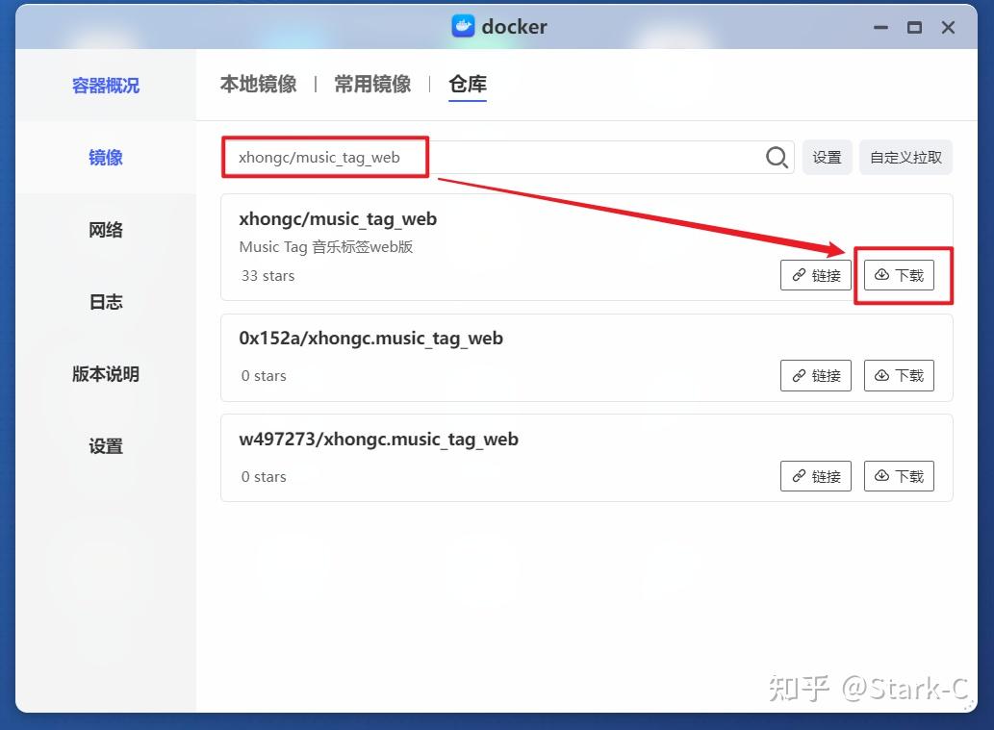Download the w497273/xhongc.music_tag_web image
Viewport: 994px width, 730px height.
[x=899, y=475]
